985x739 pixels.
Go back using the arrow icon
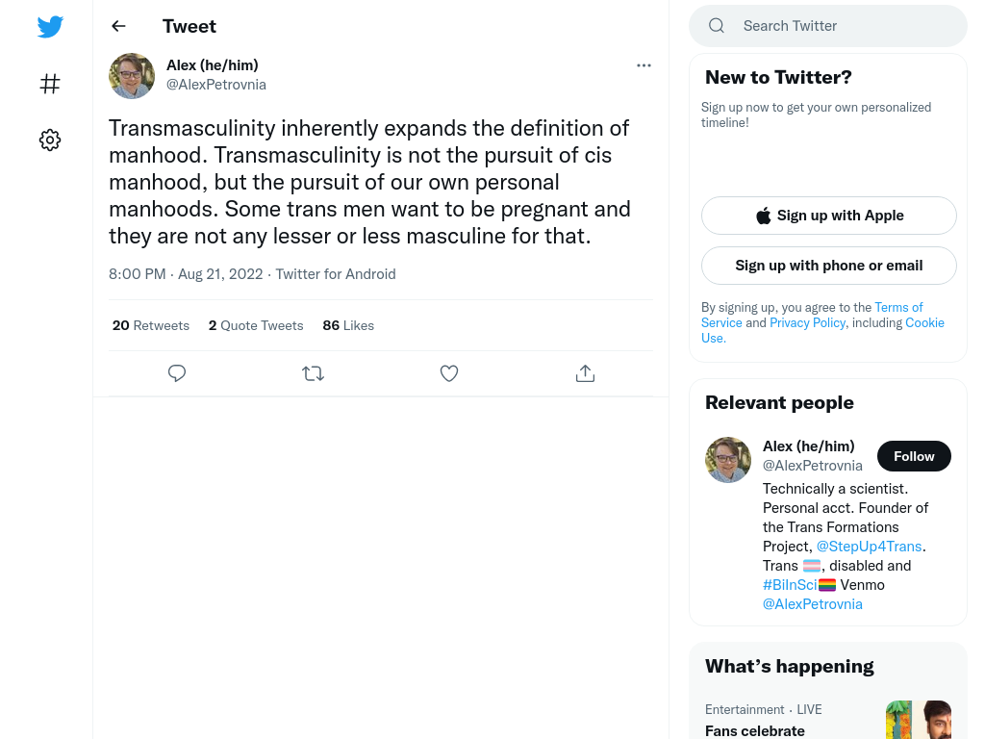(x=118, y=26)
